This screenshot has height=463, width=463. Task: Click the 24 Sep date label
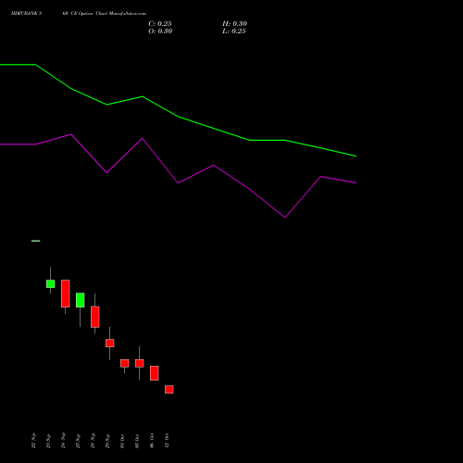tap(63, 441)
